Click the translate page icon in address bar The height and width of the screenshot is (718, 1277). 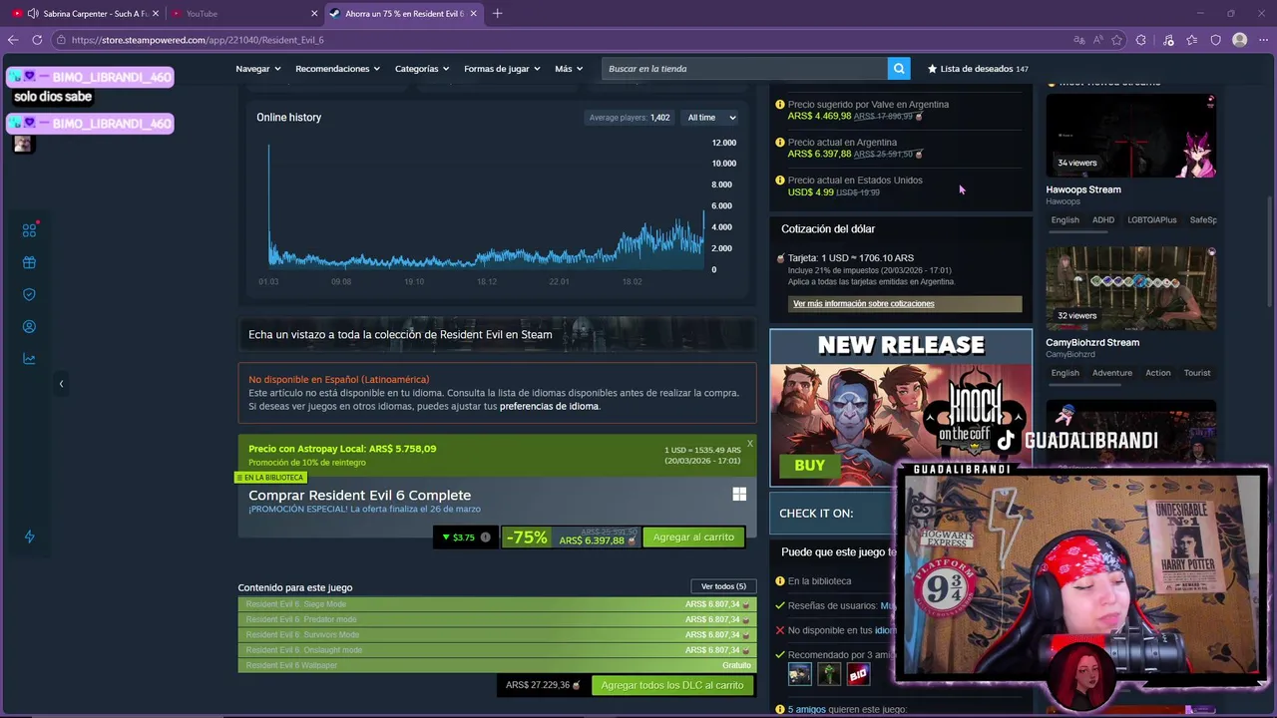pos(1078,40)
